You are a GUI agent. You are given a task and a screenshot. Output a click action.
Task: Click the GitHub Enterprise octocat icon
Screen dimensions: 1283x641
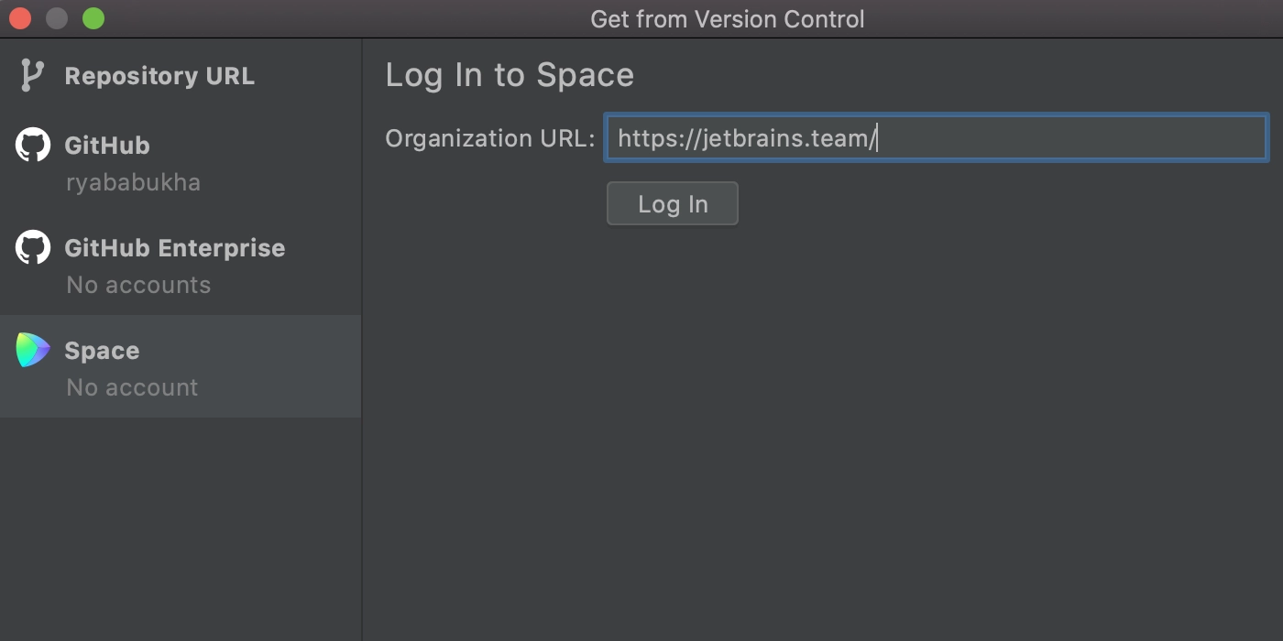33,247
